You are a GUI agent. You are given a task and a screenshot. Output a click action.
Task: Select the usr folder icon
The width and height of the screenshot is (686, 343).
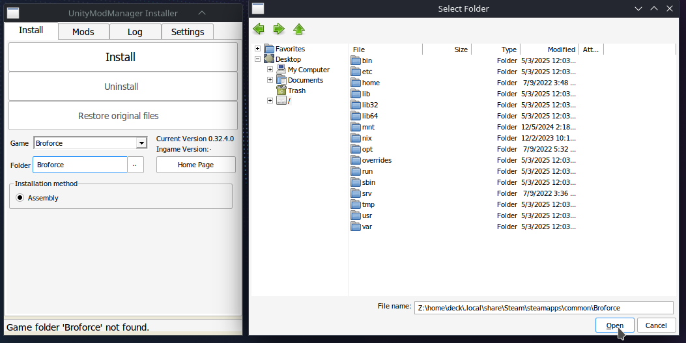click(356, 215)
